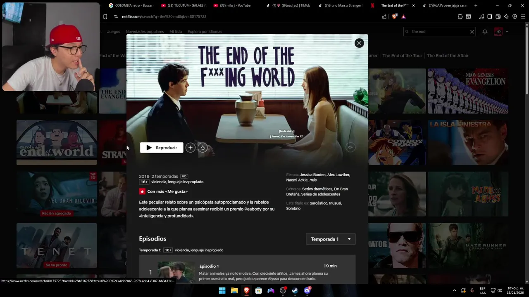Open Juegos in Netflix navigation
Viewport: 529px width, 297px height.
pyautogui.click(x=114, y=32)
